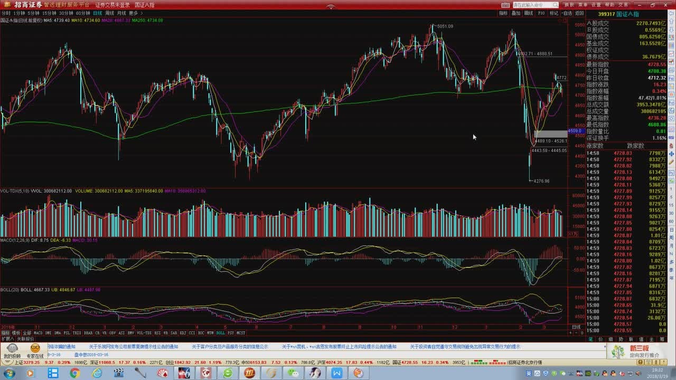The width and height of the screenshot is (676, 380).
Task: Open the green 360 browser taskbar icon
Action: click(228, 373)
